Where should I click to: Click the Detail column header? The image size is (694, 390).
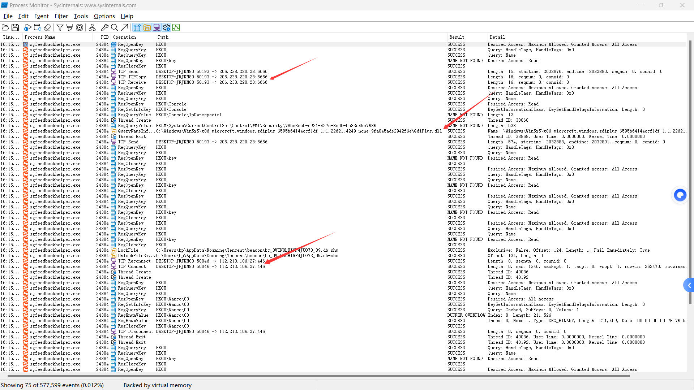tap(587, 37)
